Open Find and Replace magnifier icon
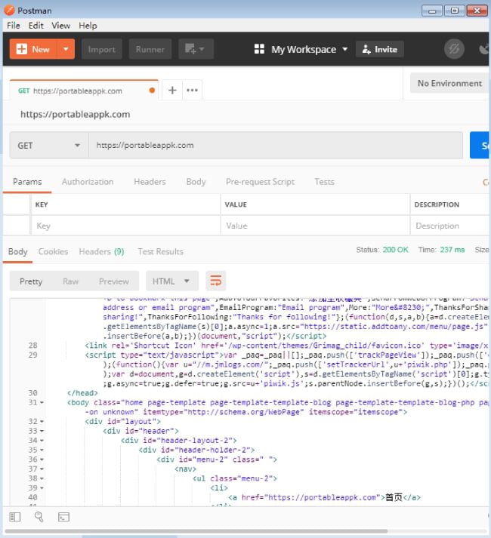491x538 pixels. pyautogui.click(x=39, y=517)
